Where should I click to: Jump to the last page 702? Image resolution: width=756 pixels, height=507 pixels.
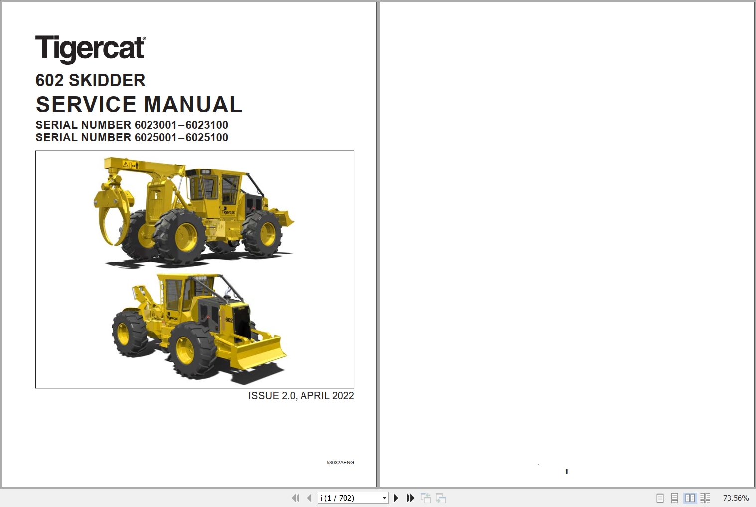click(410, 498)
